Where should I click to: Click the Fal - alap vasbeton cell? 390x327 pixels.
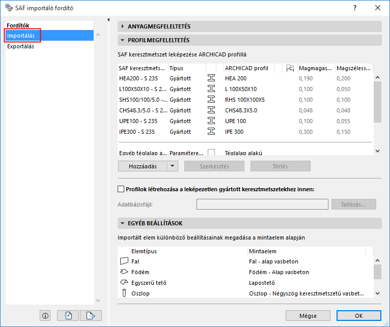(x=273, y=261)
